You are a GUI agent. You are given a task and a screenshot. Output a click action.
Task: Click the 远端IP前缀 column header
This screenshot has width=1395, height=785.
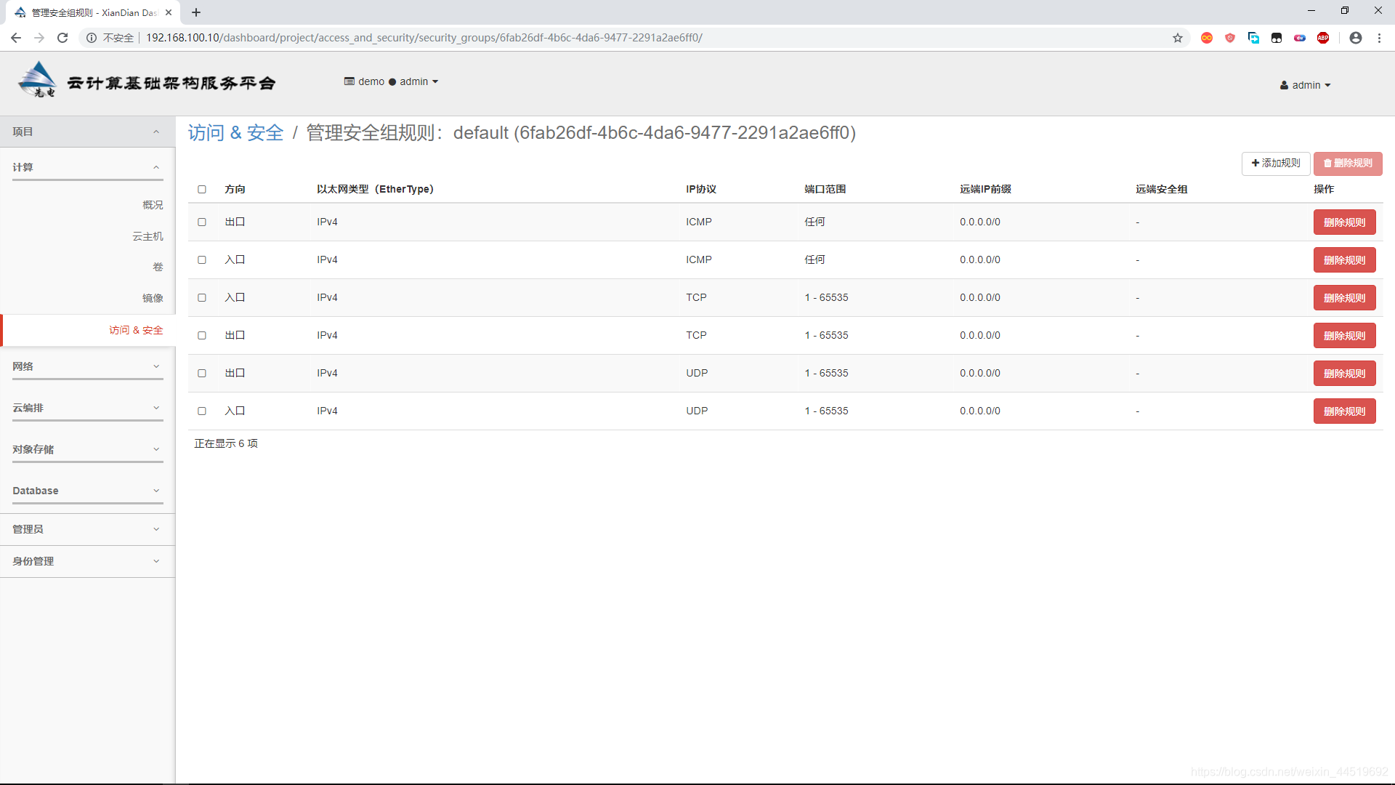point(985,189)
